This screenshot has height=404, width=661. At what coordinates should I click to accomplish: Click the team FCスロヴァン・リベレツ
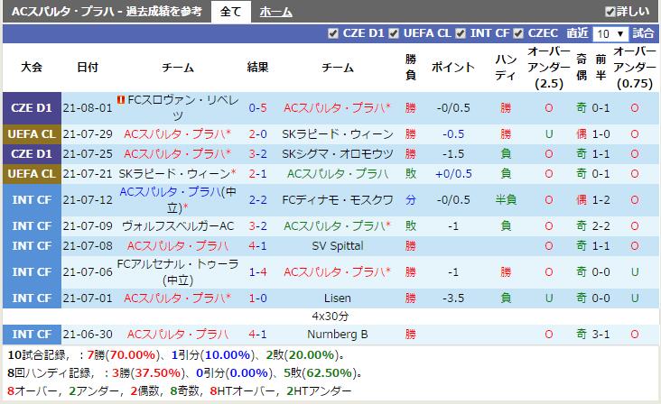point(182,107)
